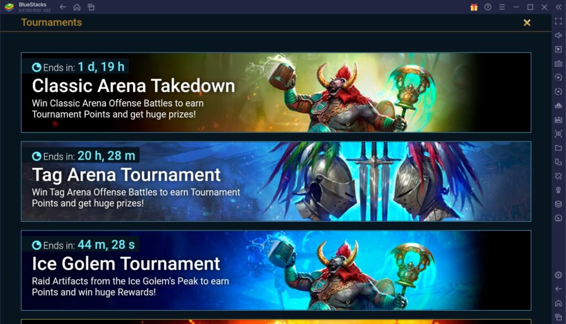This screenshot has width=566, height=324.
Task: Go to BlueStacks home from title bar
Action: pyautogui.click(x=77, y=7)
